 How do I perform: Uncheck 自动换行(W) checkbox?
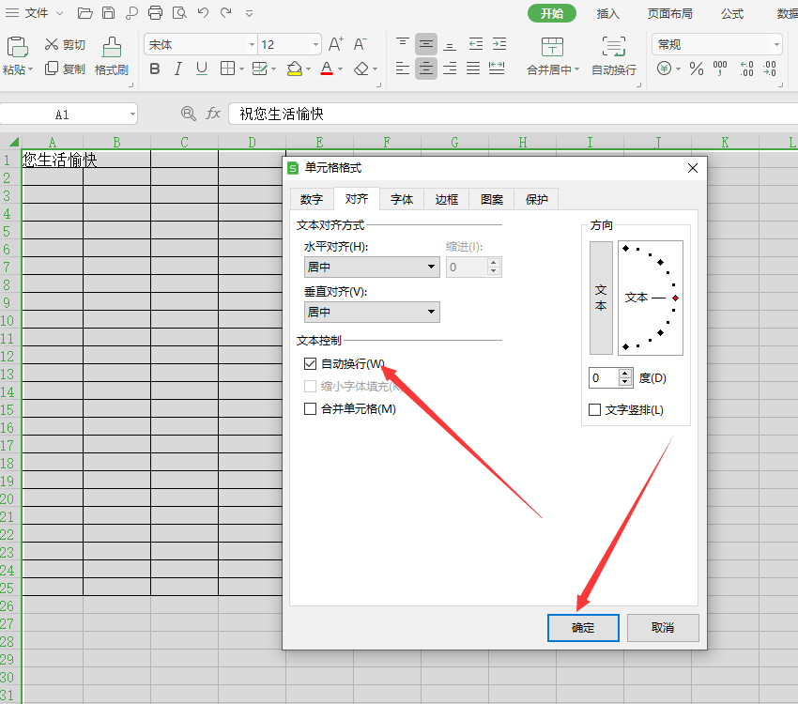pyautogui.click(x=310, y=363)
